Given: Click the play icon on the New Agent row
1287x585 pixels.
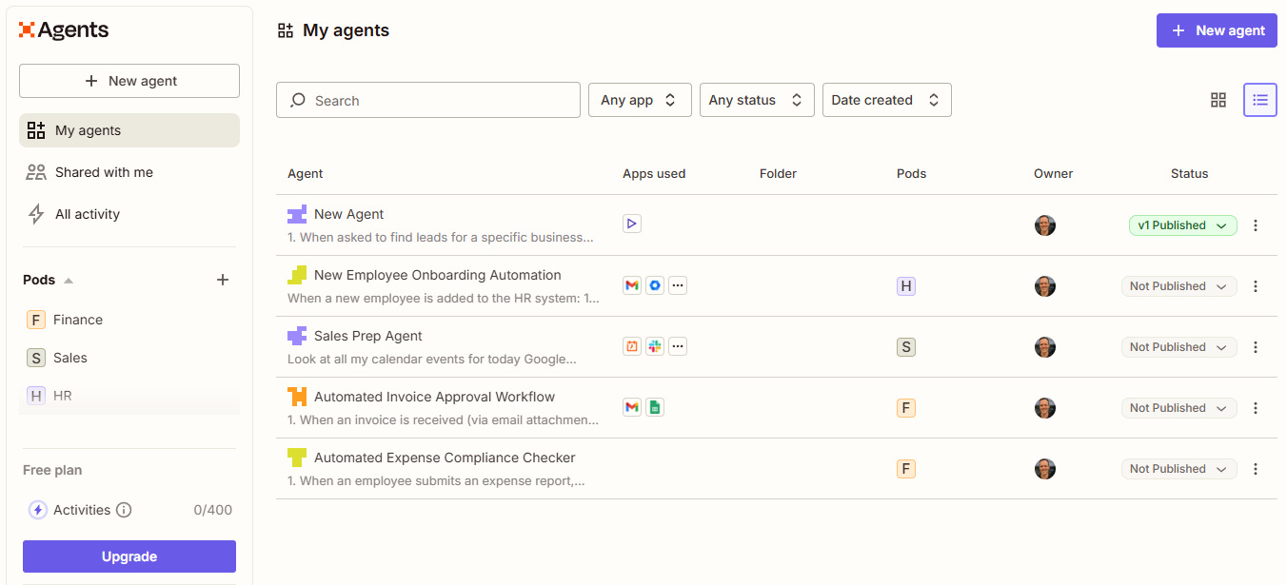Looking at the screenshot, I should (x=632, y=224).
